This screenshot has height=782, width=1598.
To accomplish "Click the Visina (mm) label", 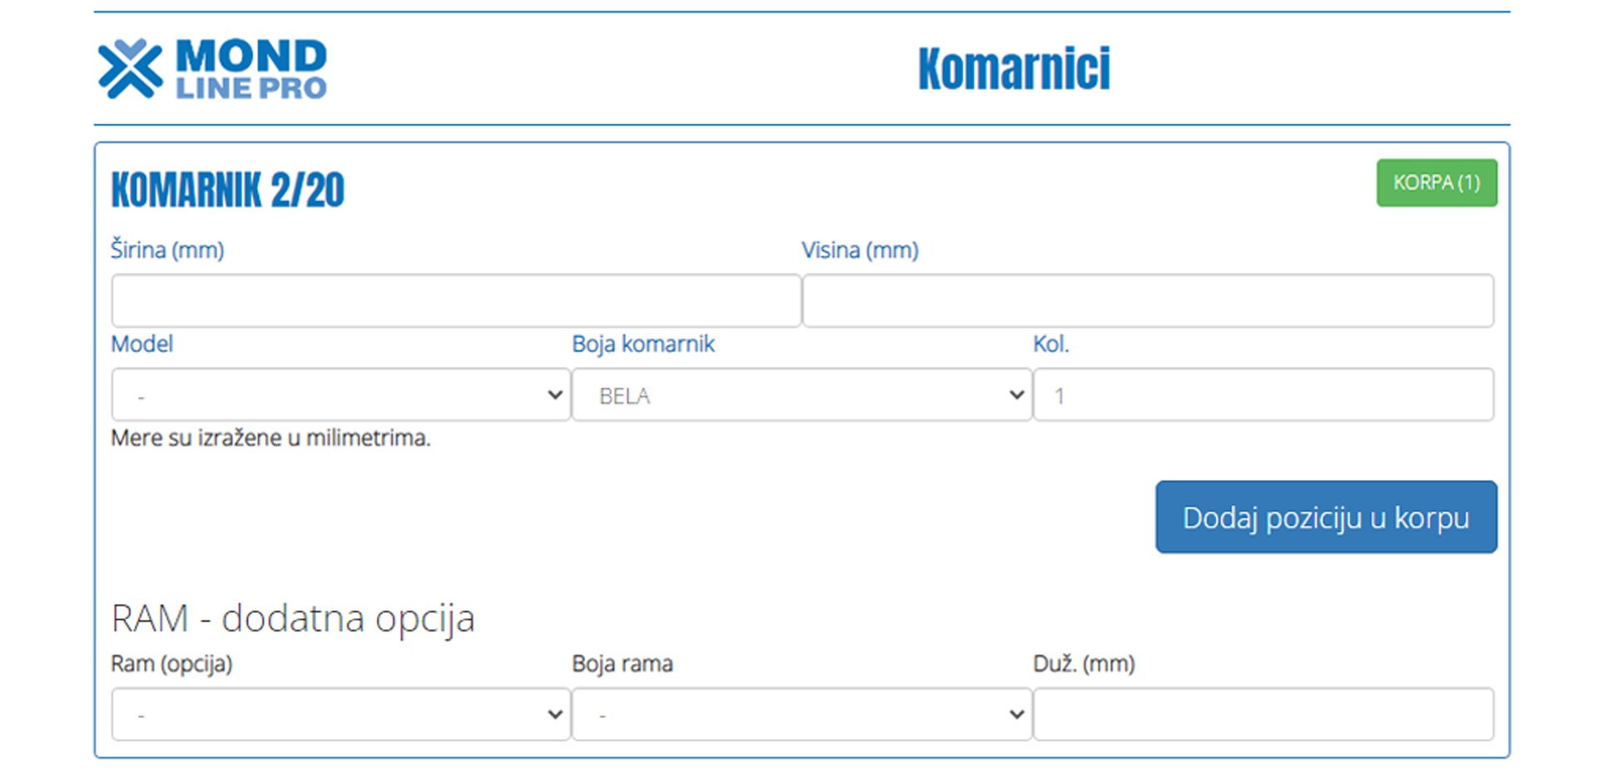I will [x=860, y=250].
